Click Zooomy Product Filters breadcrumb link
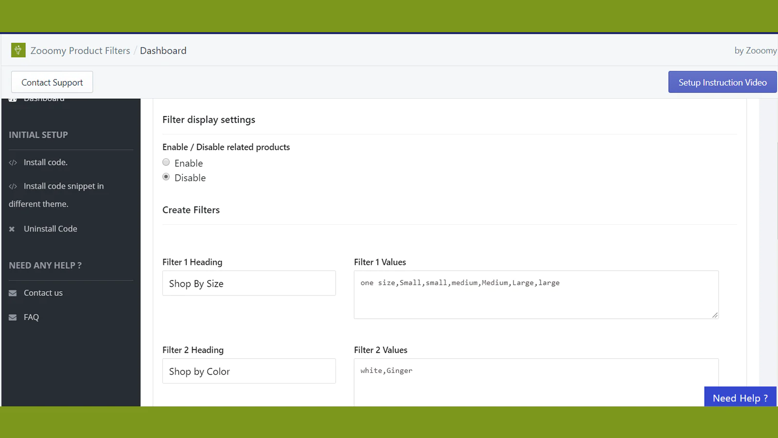This screenshot has height=438, width=778. click(x=80, y=51)
